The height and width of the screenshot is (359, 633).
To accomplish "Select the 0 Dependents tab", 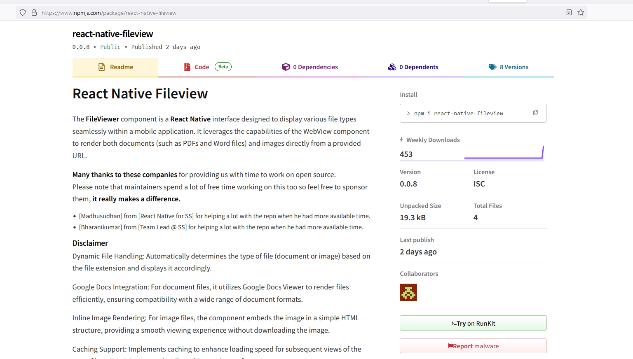I will (413, 67).
